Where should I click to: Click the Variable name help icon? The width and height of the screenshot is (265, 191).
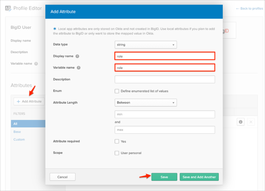[79, 68]
